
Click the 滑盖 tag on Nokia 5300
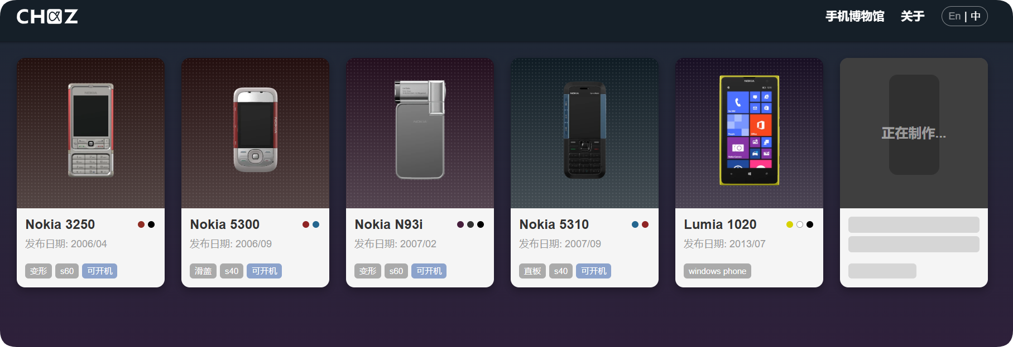click(203, 271)
